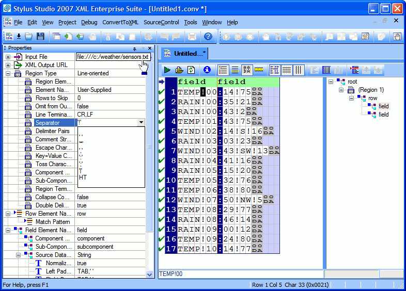Click the blue info icon
This screenshot has width=406, height=291.
click(207, 70)
